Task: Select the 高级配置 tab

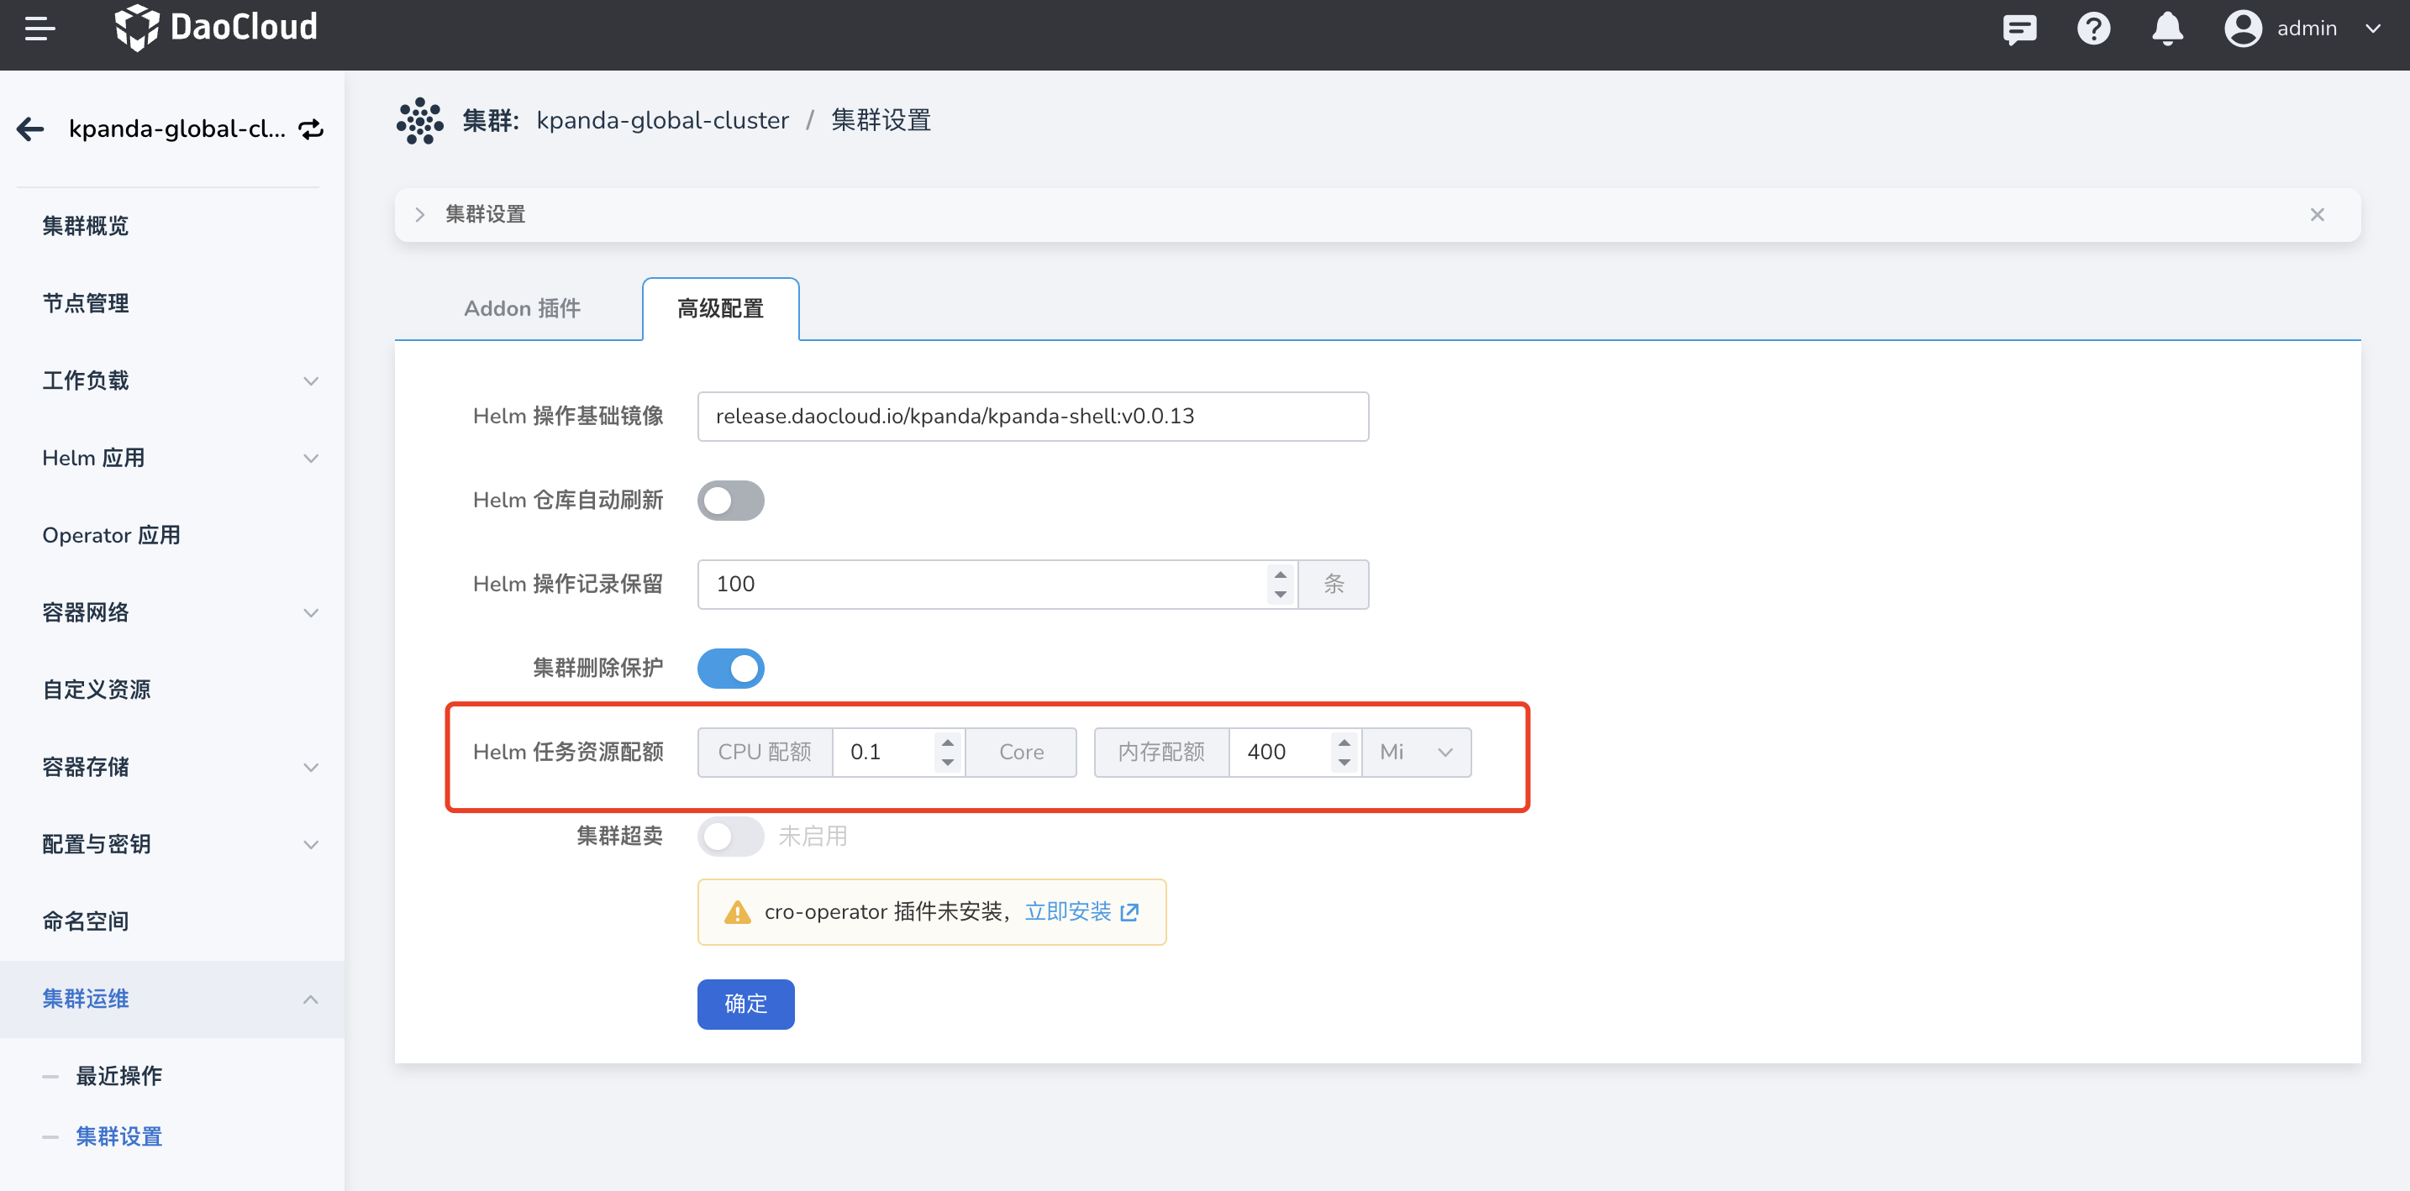Action: [719, 308]
